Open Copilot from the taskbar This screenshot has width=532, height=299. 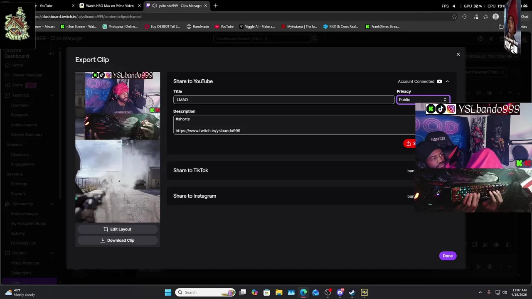click(x=255, y=292)
